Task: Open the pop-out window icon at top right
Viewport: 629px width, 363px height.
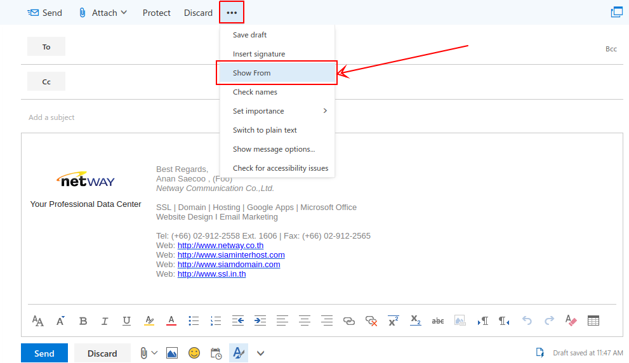Action: click(616, 12)
